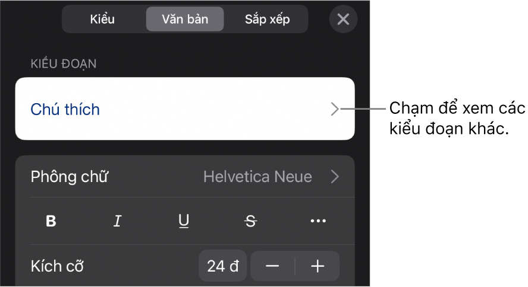This screenshot has width=528, height=287.
Task: Apply italic using the I icon
Action: click(117, 221)
